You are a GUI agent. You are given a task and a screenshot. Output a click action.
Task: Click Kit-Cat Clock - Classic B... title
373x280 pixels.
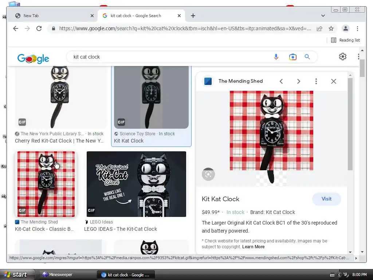coord(44,229)
